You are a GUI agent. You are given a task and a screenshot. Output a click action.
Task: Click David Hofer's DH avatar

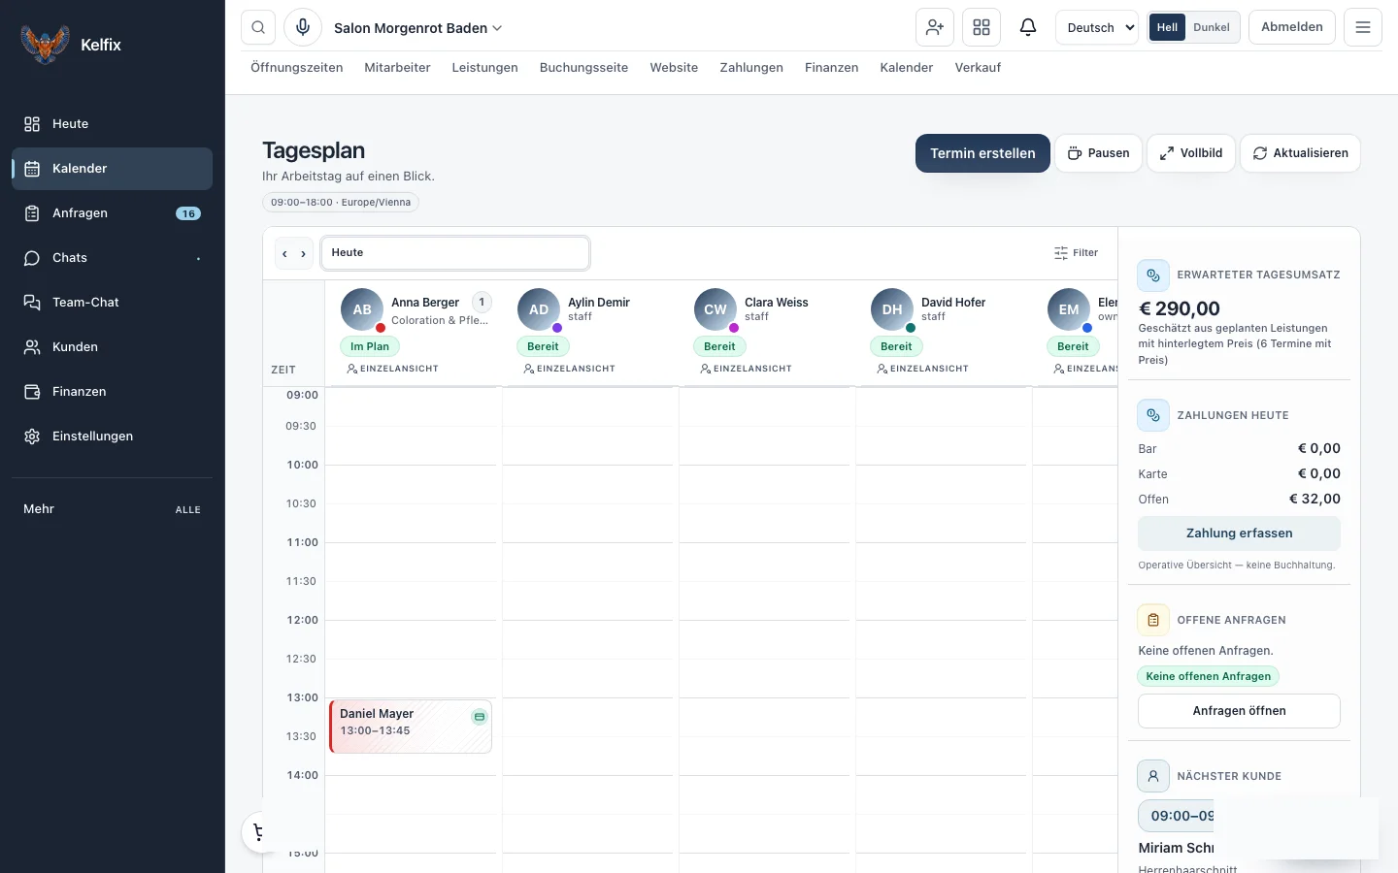pos(892,309)
